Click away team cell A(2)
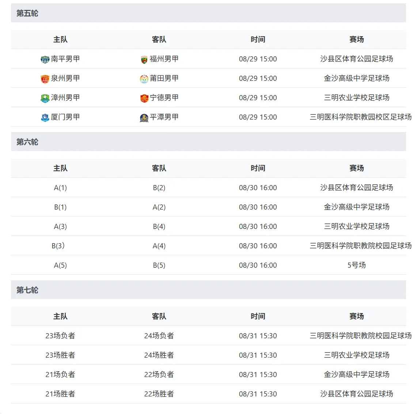The image size is (417, 414). pos(159,207)
